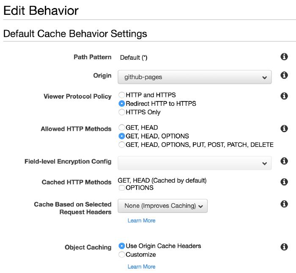Select GET, HEAD allowed methods only
Image resolution: width=296 pixels, height=273 pixels.
[122, 127]
